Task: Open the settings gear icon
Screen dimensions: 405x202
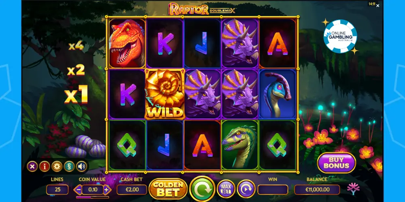Action: point(57,166)
